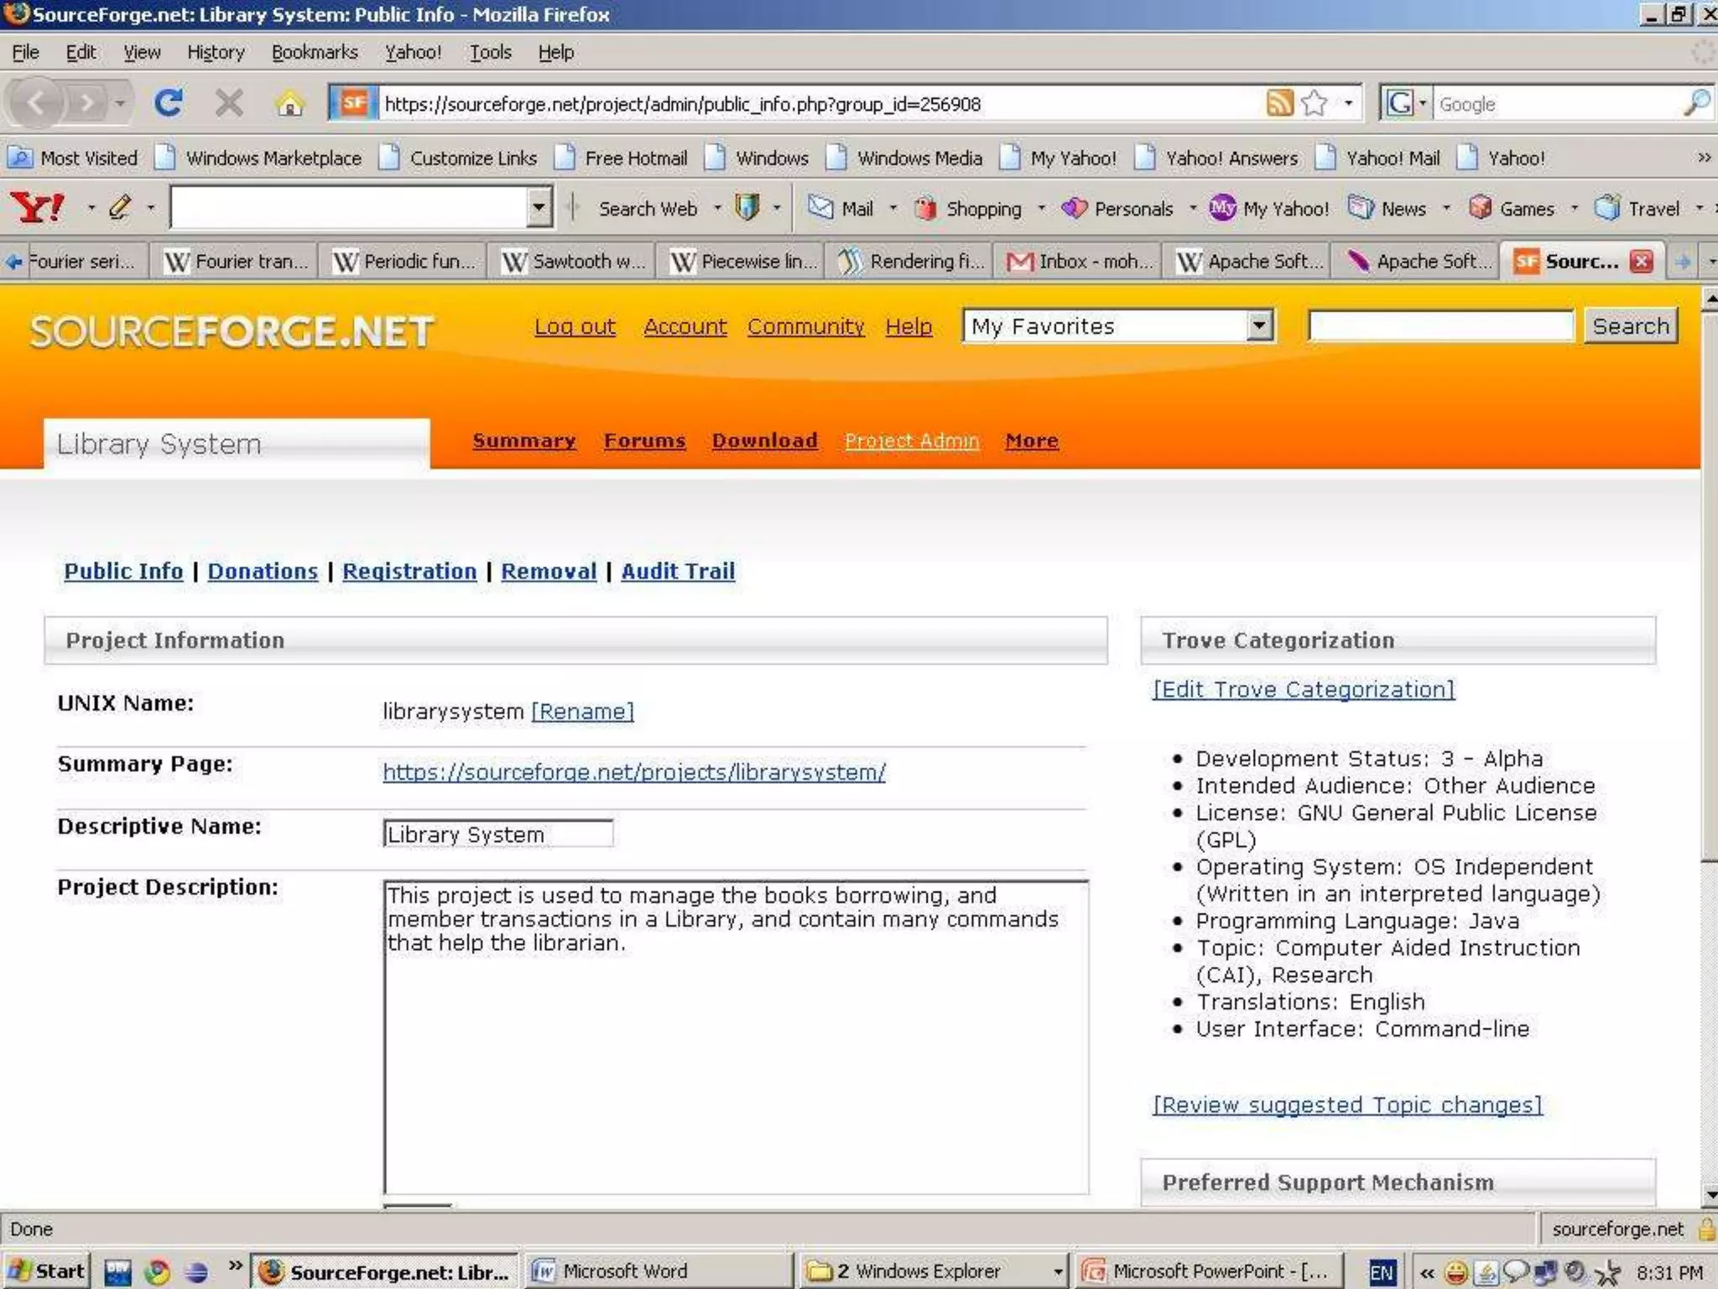1718x1289 pixels.
Task: Switch to the Rendering fi... tab
Action: 911,261
